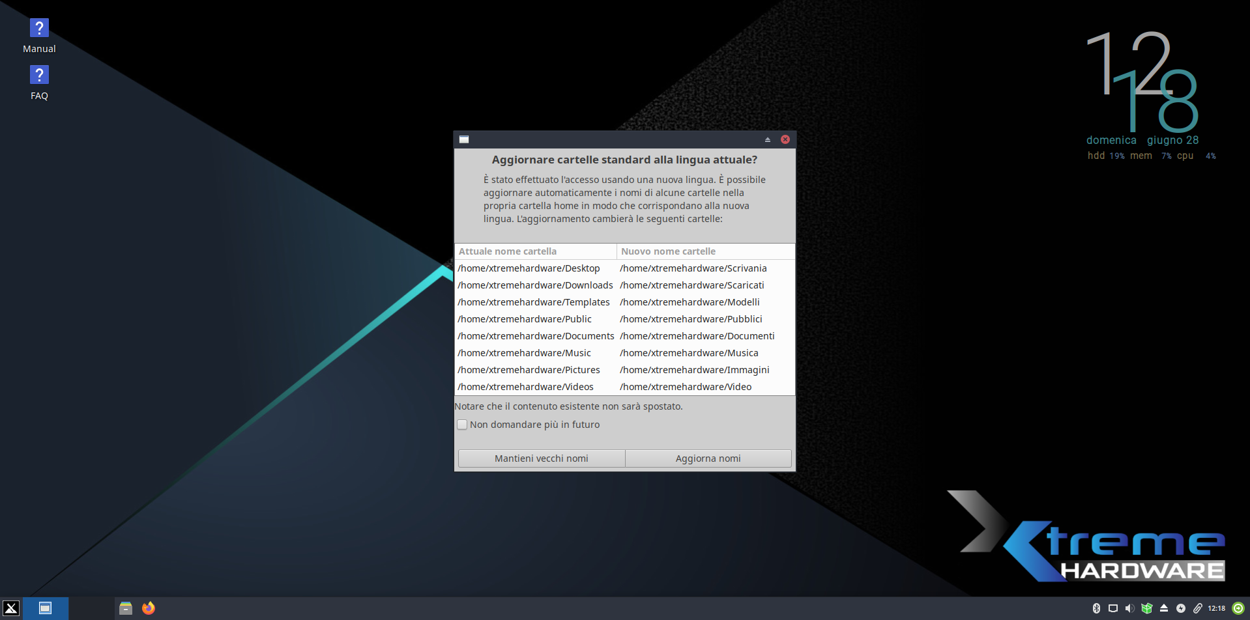The image size is (1250, 620).
Task: Open the MX Linux start menu
Action: tap(11, 608)
